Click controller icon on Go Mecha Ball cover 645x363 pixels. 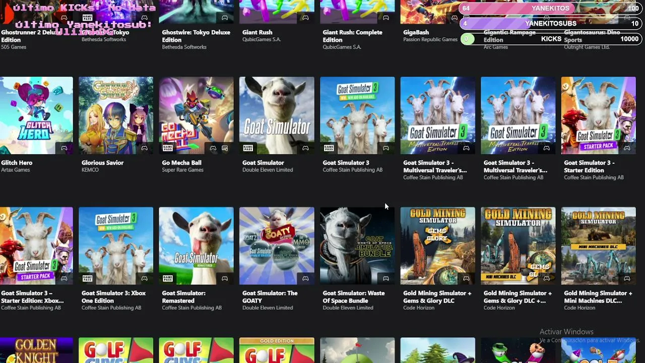213,148
